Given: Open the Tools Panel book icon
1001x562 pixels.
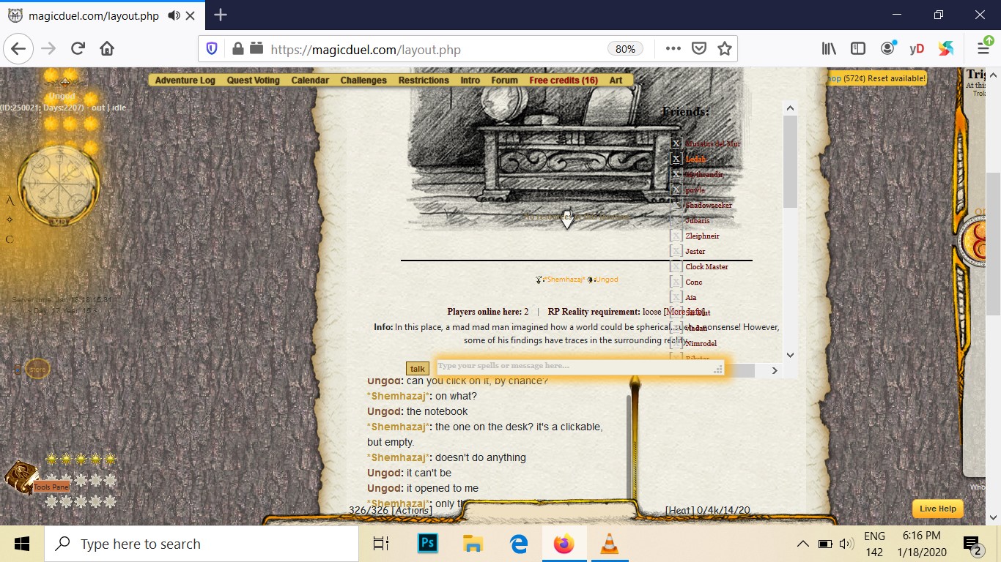Looking at the screenshot, I should coord(21,476).
